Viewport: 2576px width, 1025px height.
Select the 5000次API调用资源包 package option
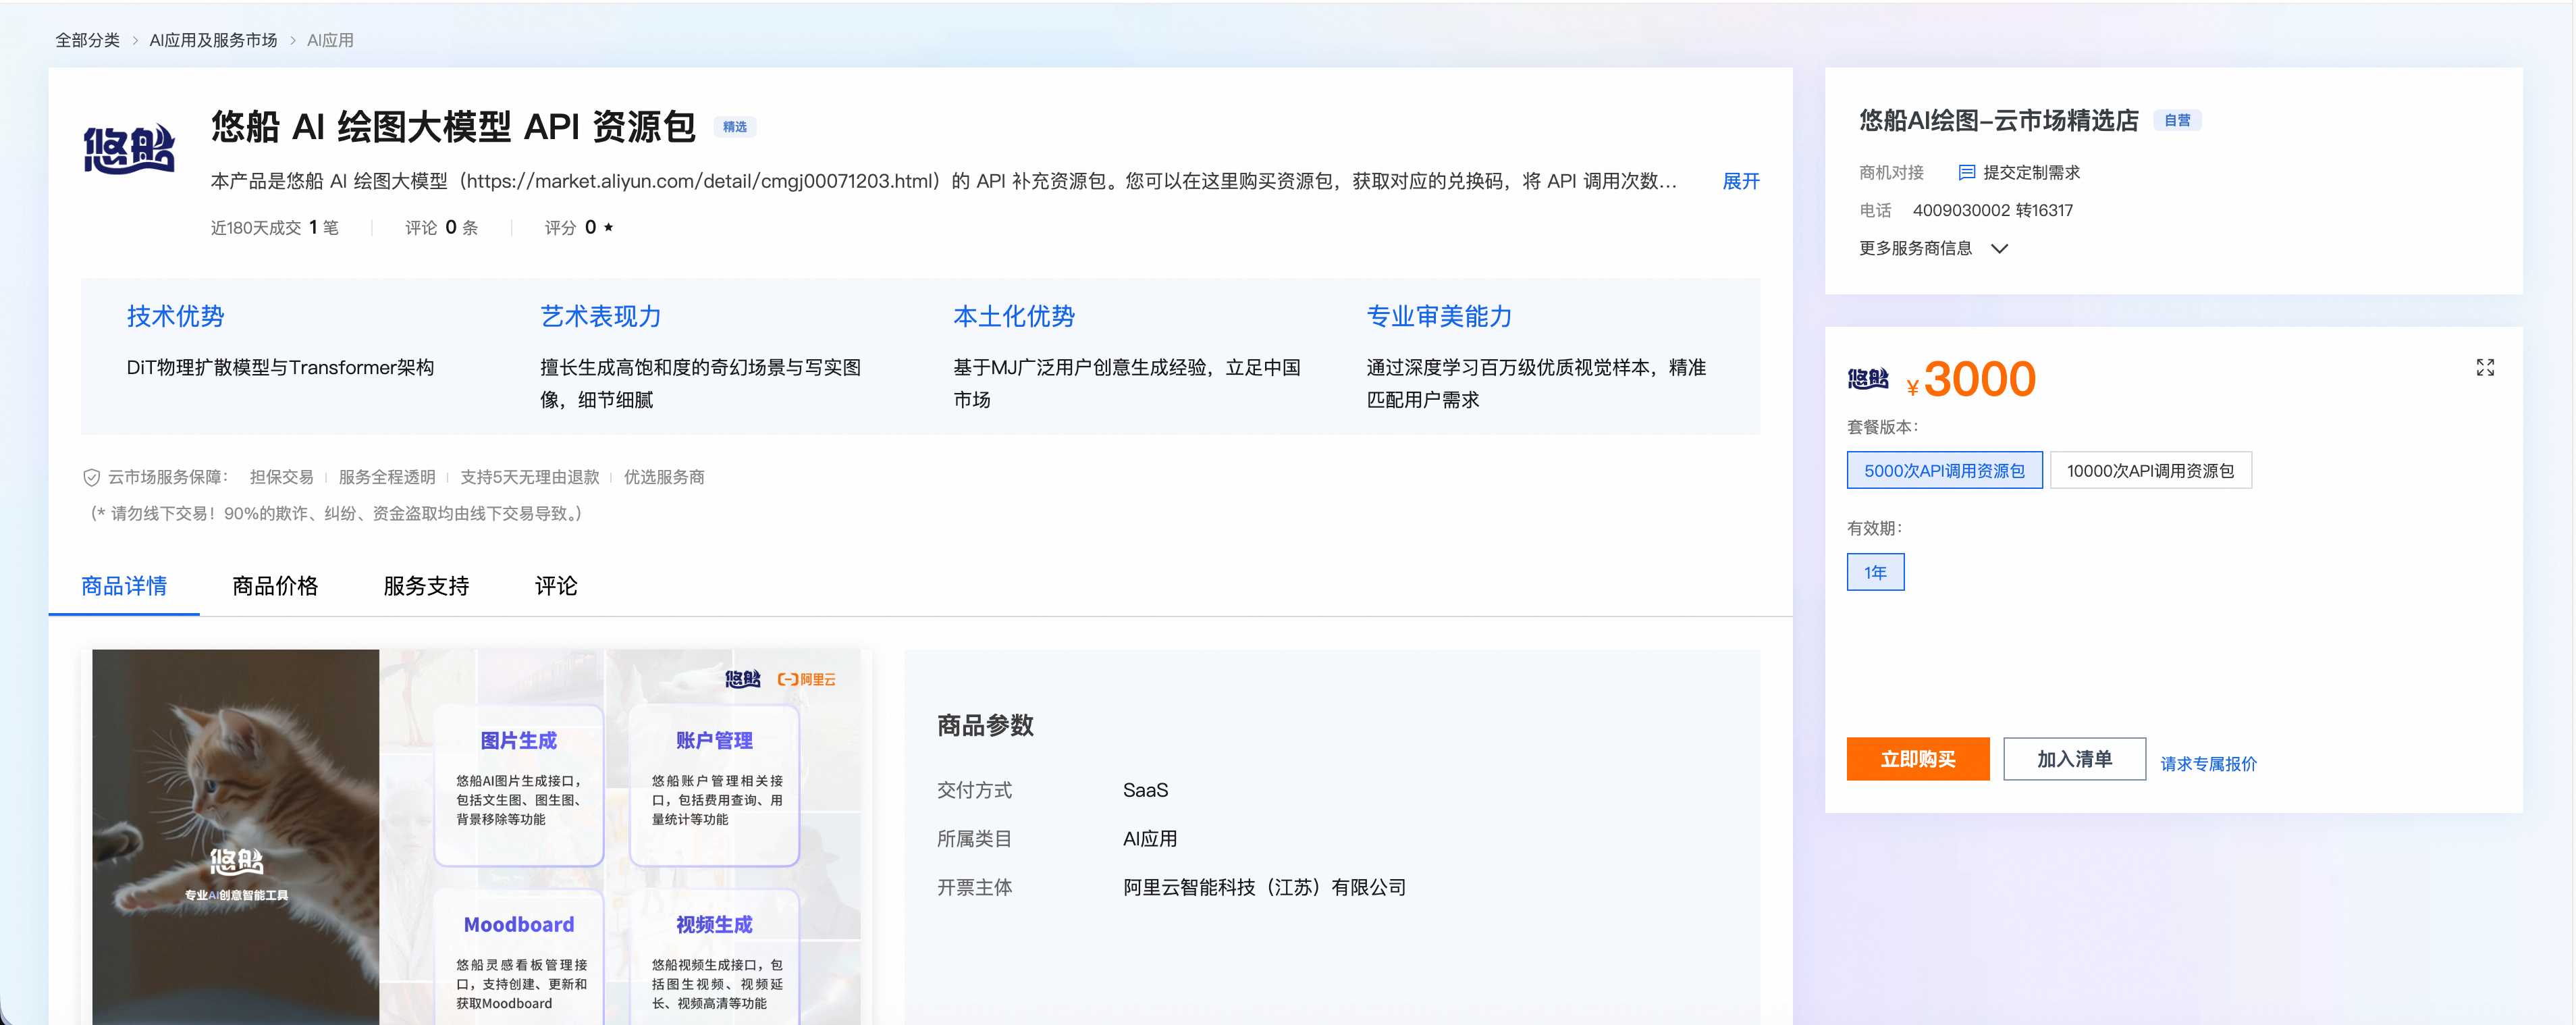click(1944, 471)
